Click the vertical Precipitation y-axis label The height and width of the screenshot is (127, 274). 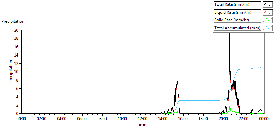(11, 72)
